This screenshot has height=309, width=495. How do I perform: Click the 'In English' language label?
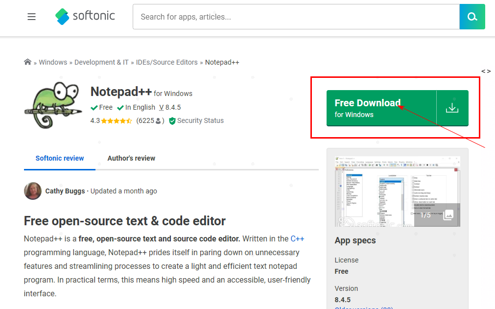[137, 107]
